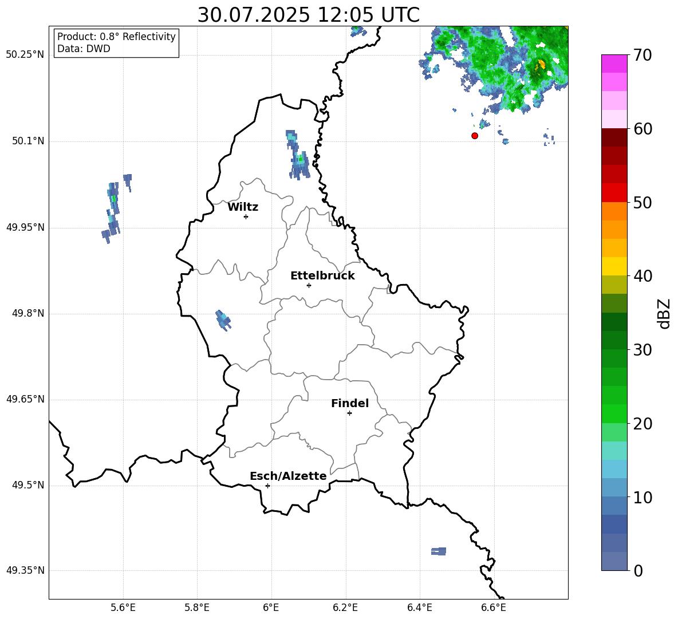This screenshot has height=619, width=678.
Task: Click the Findel station cross marker
Action: click(x=349, y=413)
